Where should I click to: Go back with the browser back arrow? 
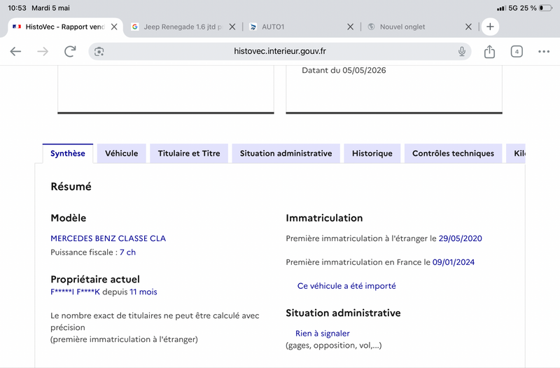point(15,51)
